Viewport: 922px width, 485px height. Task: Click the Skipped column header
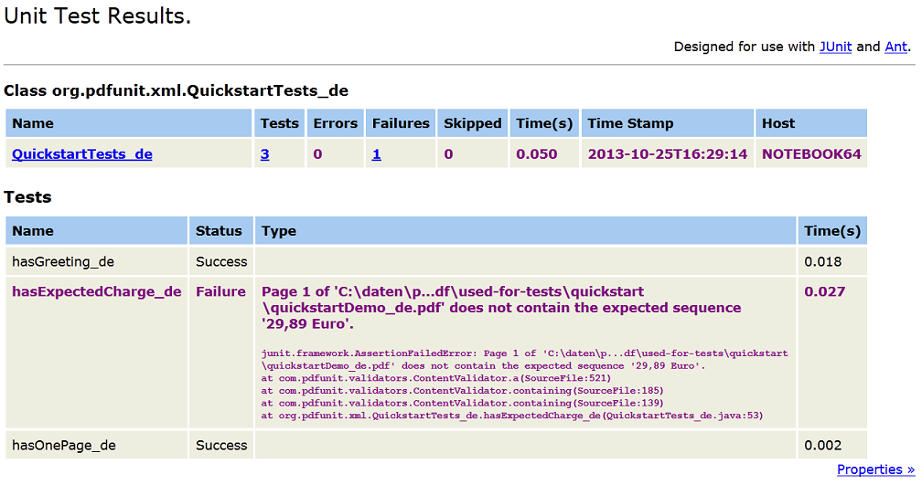472,123
